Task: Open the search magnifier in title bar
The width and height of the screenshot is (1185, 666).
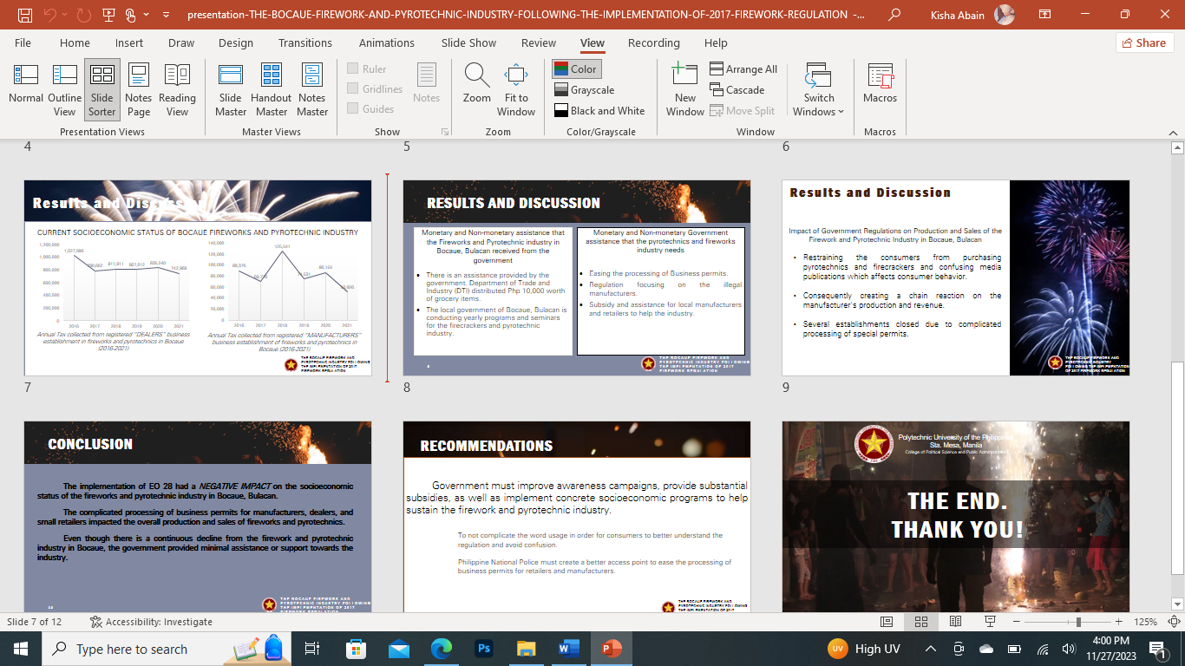Action: pyautogui.click(x=894, y=15)
